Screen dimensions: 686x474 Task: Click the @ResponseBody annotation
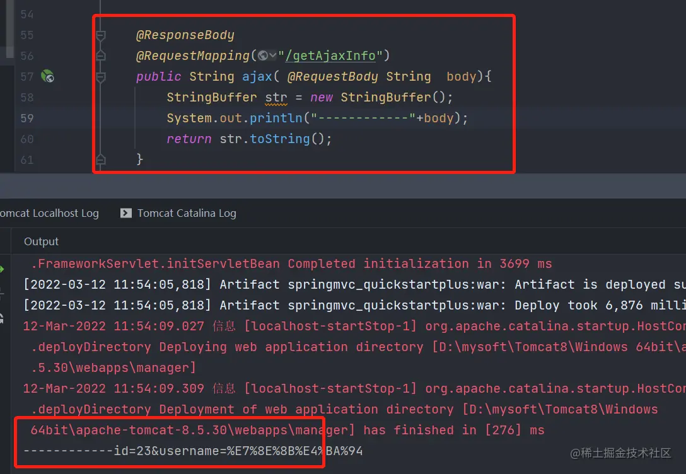click(x=185, y=35)
